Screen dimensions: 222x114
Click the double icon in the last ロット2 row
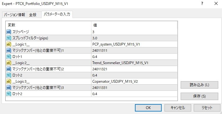pyautogui.click(x=9, y=94)
